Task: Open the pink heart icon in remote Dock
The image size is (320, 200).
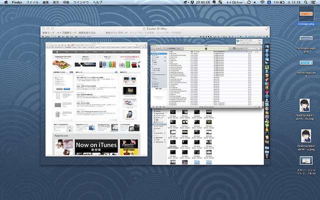Action: coord(266,92)
